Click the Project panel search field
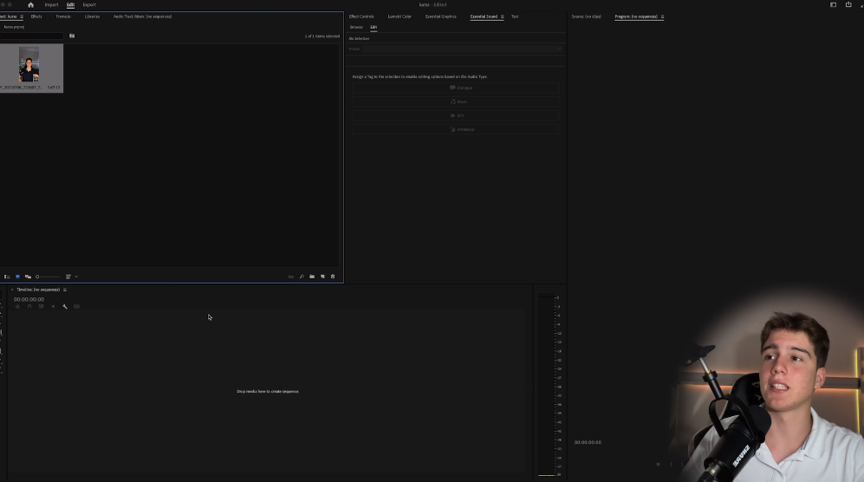The width and height of the screenshot is (864, 482). pos(31,36)
